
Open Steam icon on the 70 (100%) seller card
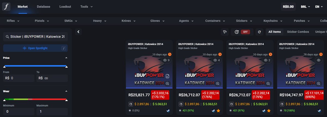[x=319, y=110]
